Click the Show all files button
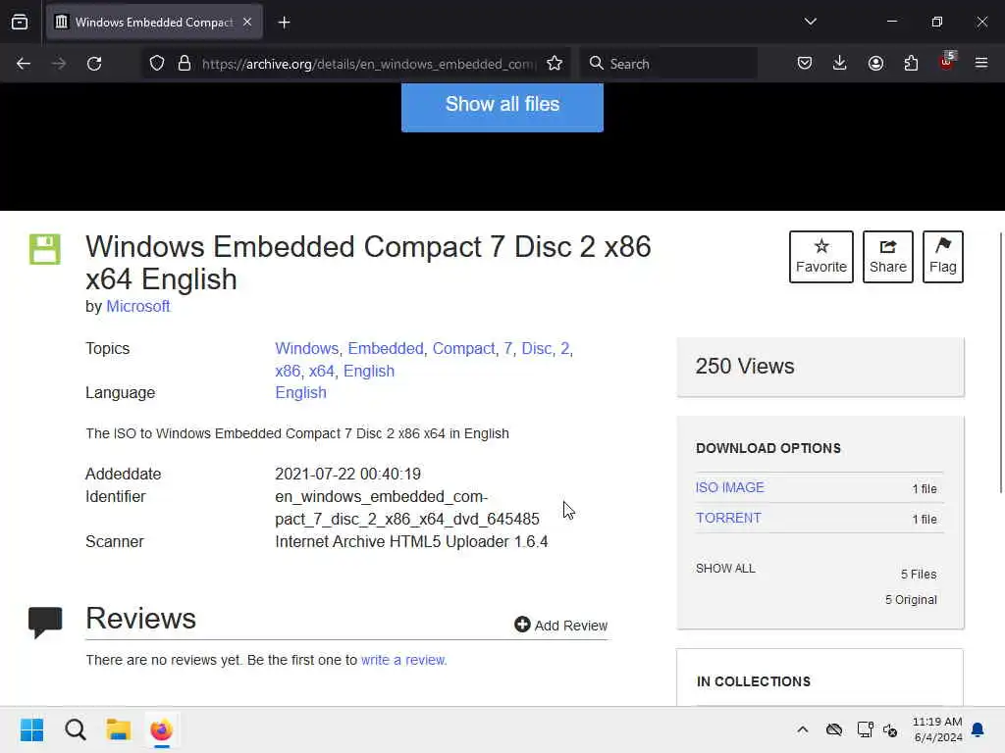The image size is (1005, 753). 502,106
